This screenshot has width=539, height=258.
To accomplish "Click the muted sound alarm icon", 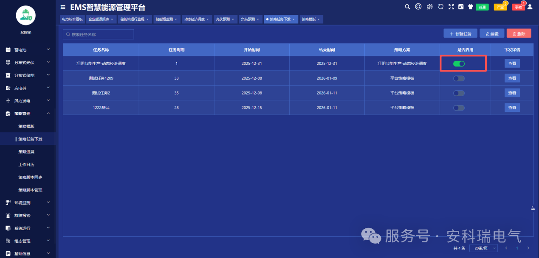I will [x=429, y=7].
